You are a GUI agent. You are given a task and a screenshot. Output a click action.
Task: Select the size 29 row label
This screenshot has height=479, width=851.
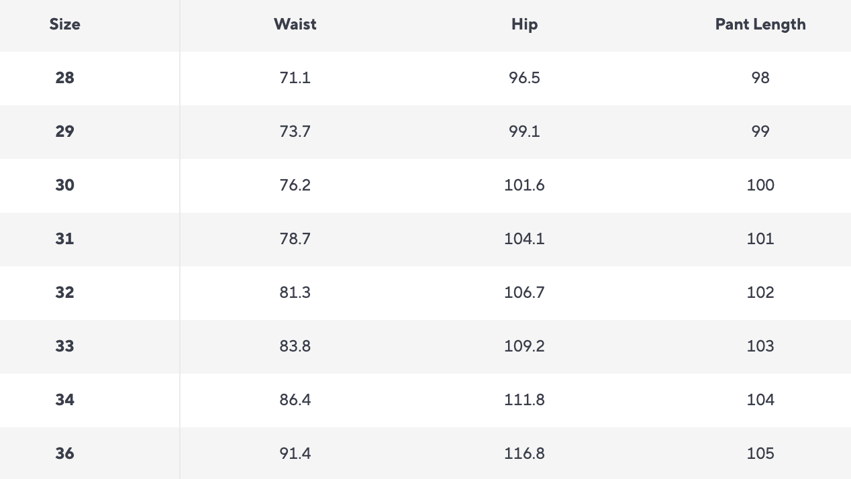pos(64,131)
